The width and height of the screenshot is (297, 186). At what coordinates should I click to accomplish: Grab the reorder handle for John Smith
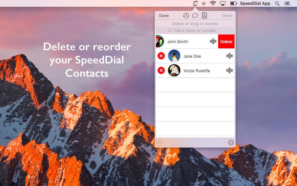213,41
